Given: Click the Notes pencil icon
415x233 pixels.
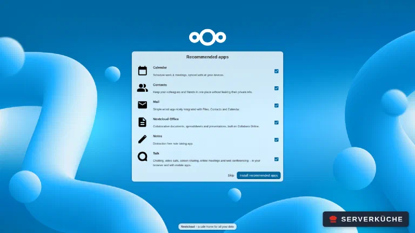Looking at the screenshot, I should tap(143, 139).
